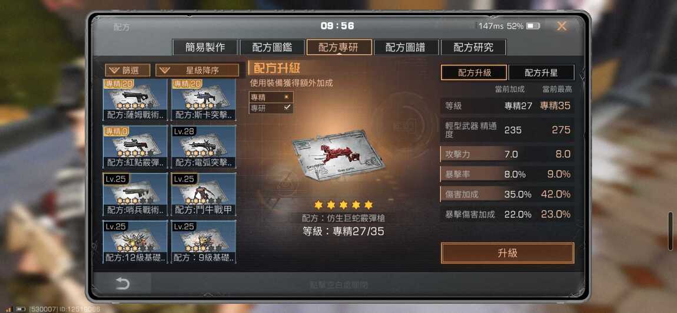Open the 12級基礎 recipe card

pyautogui.click(x=135, y=242)
